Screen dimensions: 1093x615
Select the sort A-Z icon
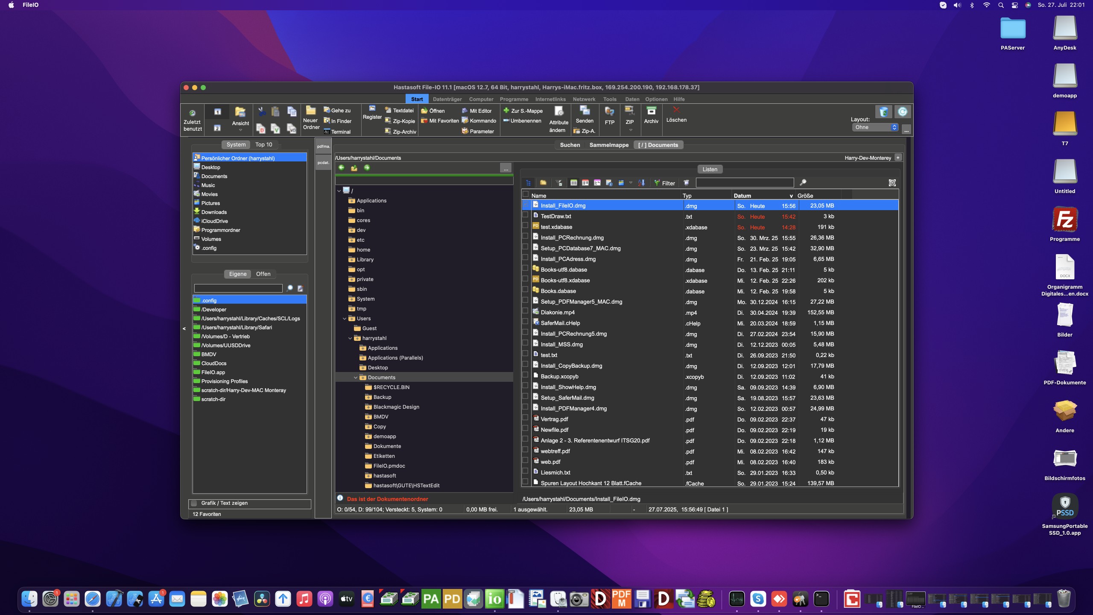pyautogui.click(x=641, y=183)
